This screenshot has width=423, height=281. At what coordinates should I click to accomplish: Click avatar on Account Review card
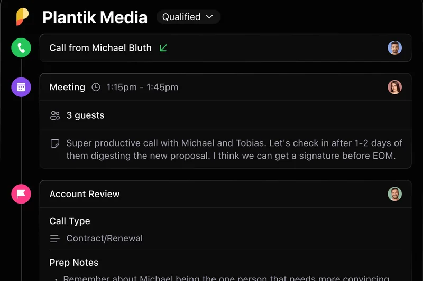(394, 194)
